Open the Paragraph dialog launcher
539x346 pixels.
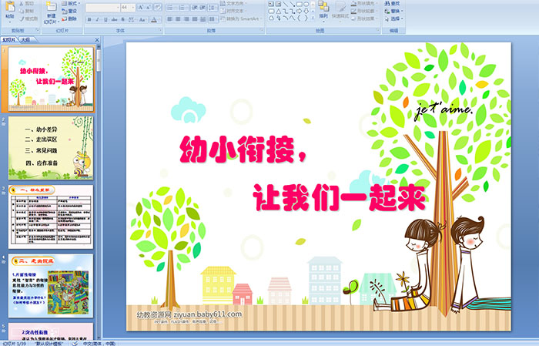pos(262,31)
